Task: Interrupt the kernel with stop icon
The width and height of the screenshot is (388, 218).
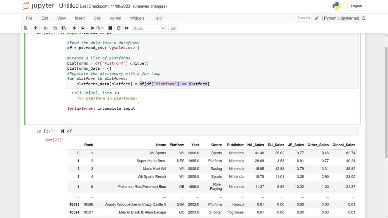Action: click(x=110, y=28)
